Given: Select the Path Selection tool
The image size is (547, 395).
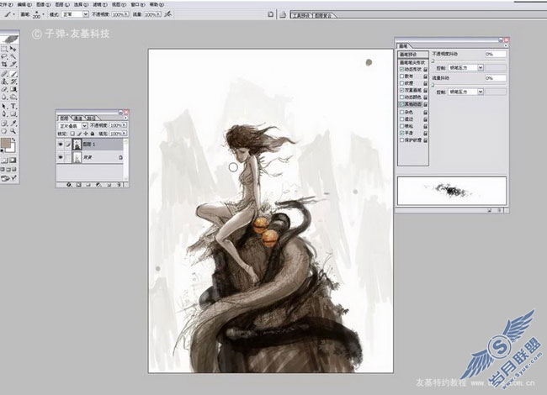Looking at the screenshot, I should coord(4,106).
